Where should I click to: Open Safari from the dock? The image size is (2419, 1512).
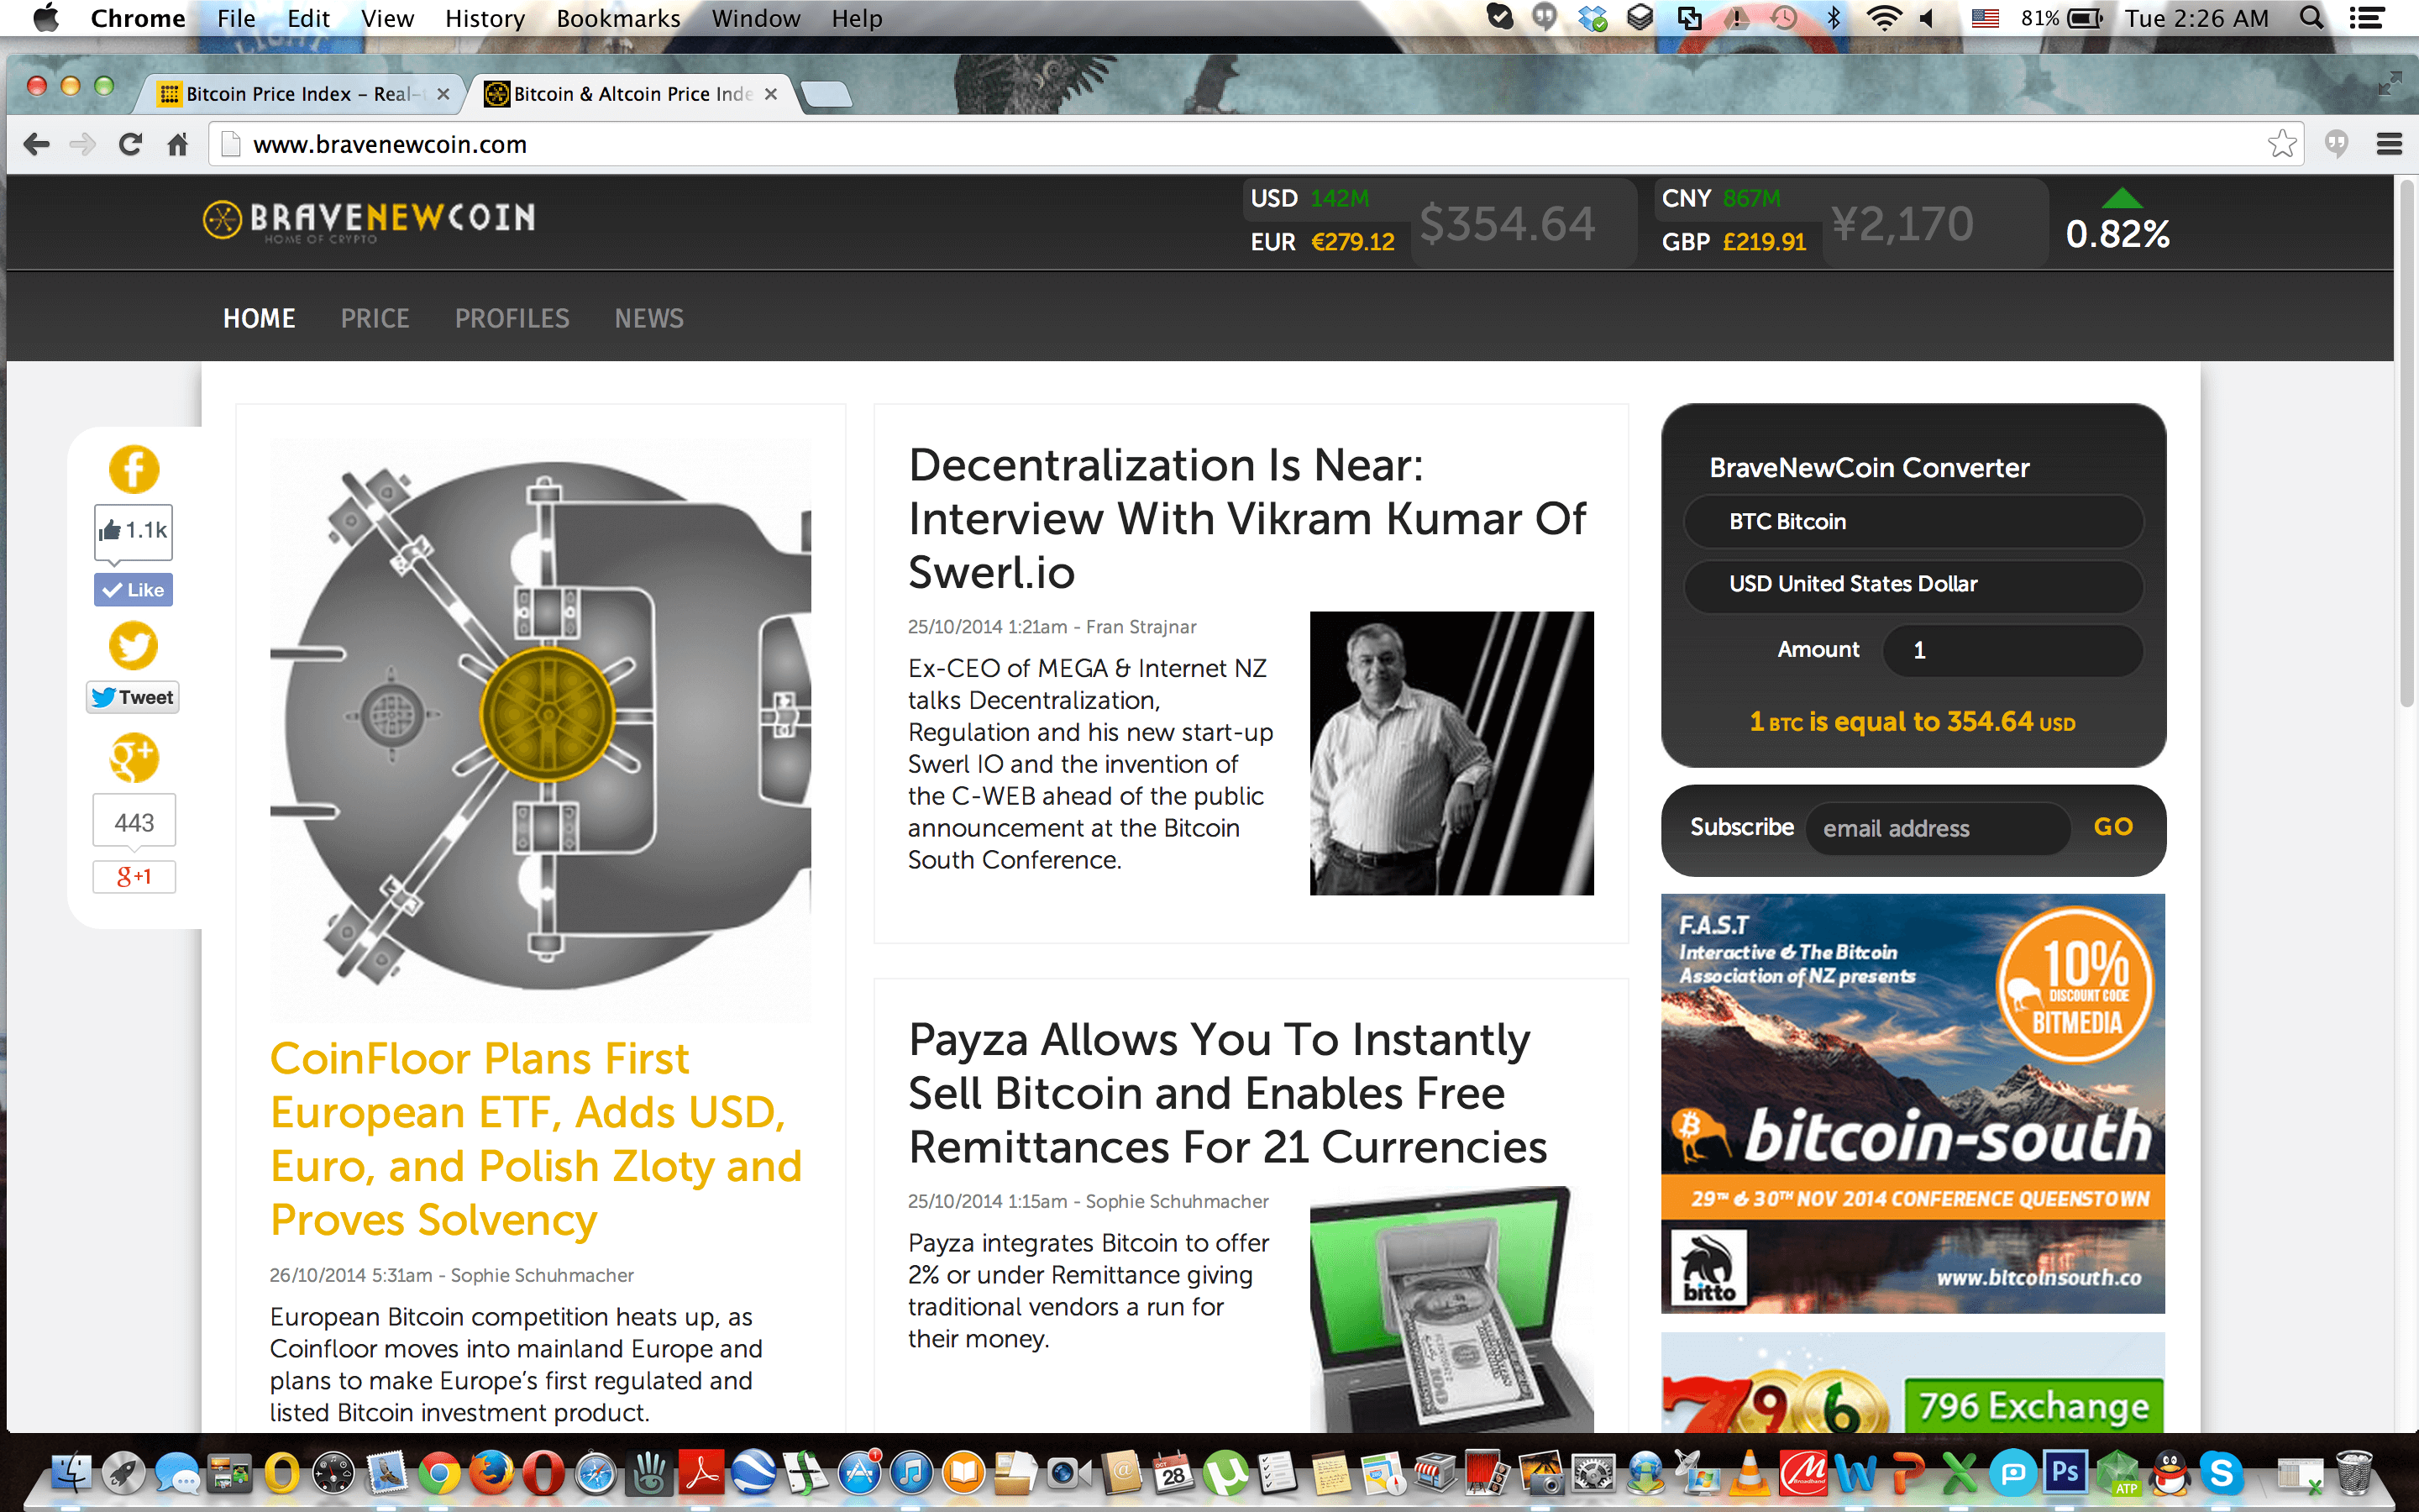tap(596, 1473)
